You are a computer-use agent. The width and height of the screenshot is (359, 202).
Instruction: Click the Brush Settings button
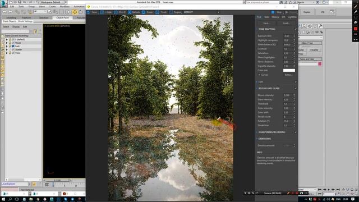coord(25,21)
